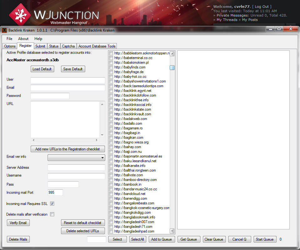Viewport: 300px width, 250px height.
Task: Open the Account Database Tools tab
Action: (97, 46)
